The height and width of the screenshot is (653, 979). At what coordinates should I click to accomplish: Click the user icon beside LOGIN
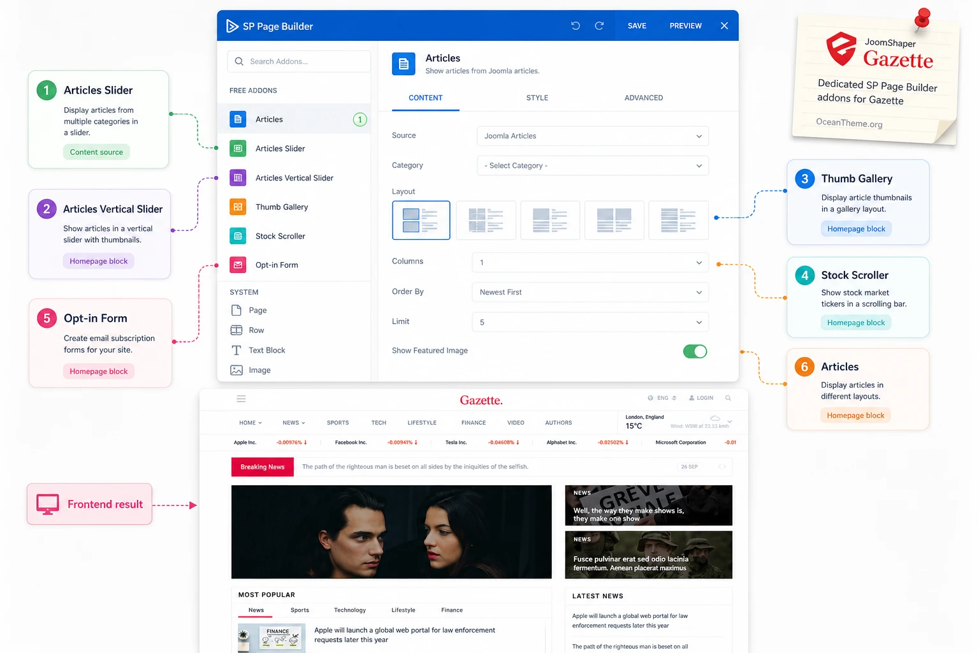(x=692, y=398)
